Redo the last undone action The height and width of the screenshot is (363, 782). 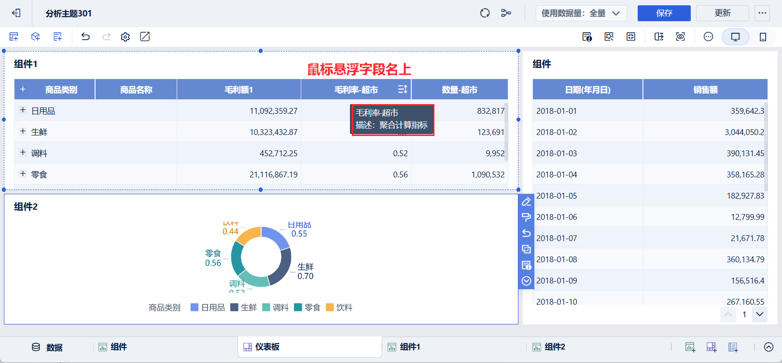tap(106, 37)
